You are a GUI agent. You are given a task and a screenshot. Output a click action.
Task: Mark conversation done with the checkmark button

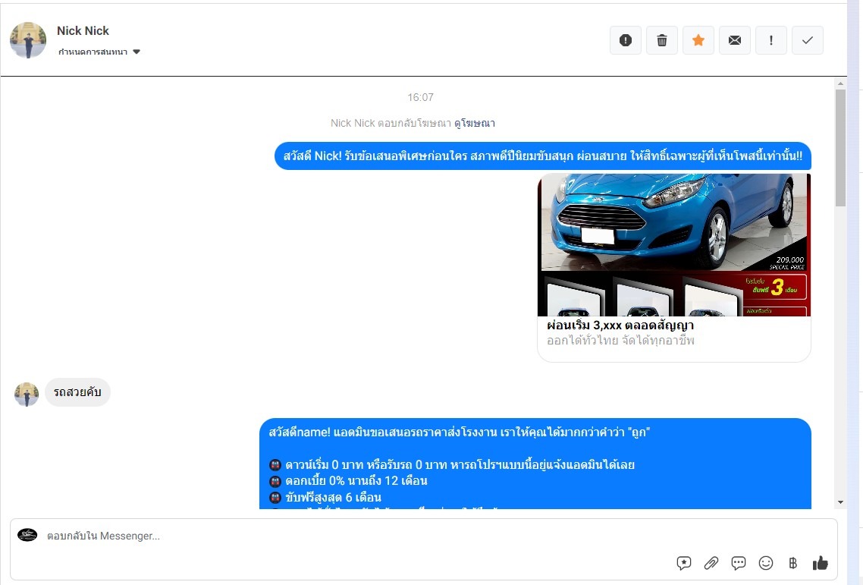(x=808, y=40)
